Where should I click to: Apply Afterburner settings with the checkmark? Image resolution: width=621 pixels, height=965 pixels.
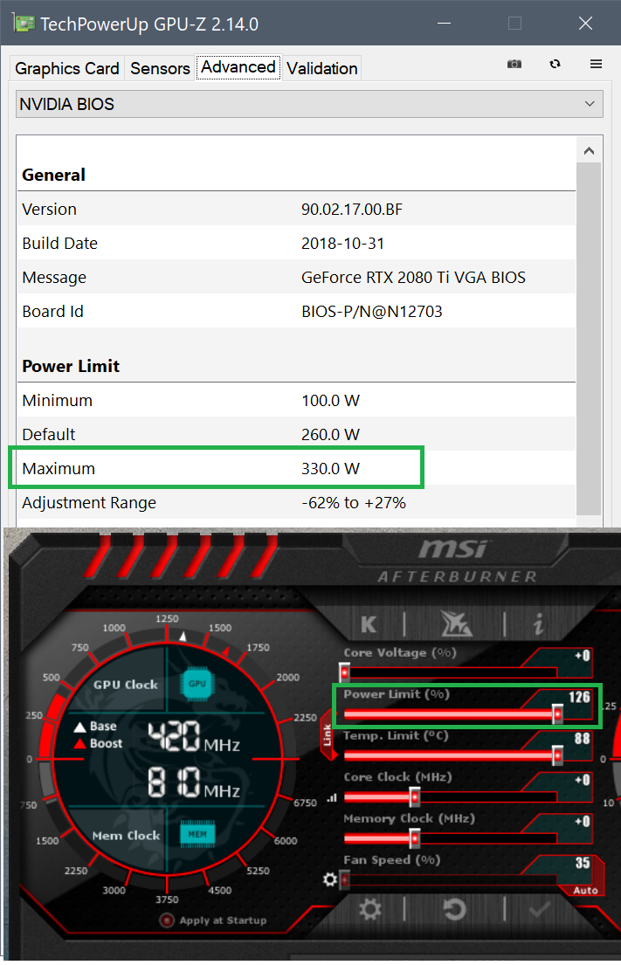[539, 909]
